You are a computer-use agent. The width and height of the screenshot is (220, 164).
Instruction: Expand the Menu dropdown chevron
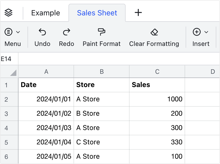coord(18,32)
